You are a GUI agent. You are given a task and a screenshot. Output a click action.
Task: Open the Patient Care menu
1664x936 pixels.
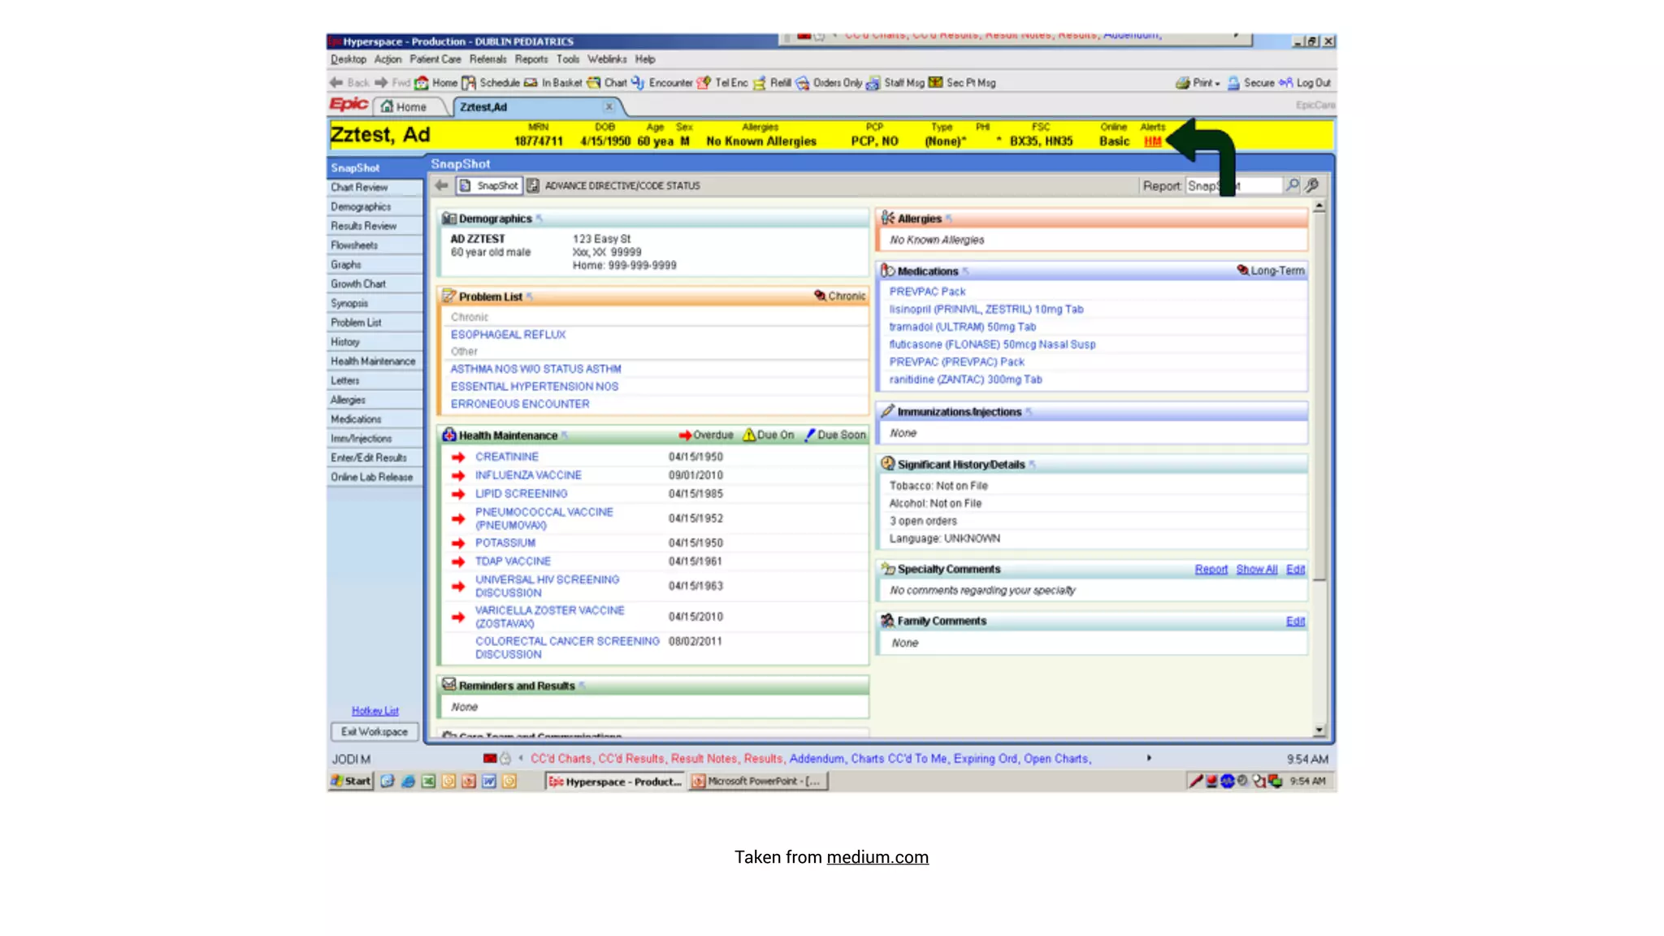[x=435, y=59]
